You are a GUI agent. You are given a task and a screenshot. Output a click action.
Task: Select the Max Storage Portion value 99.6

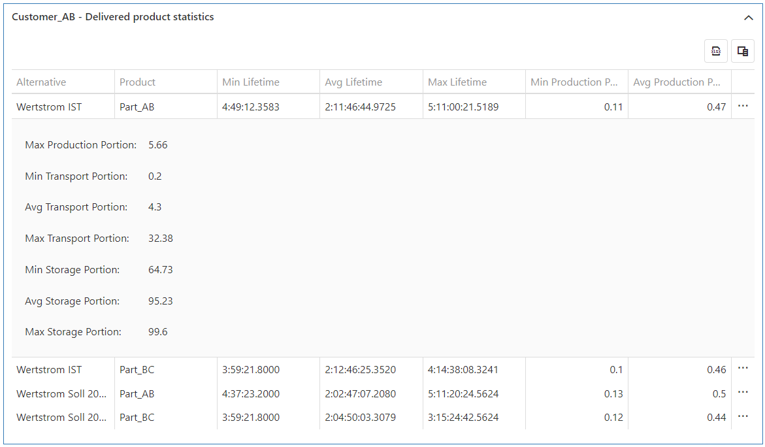159,331
